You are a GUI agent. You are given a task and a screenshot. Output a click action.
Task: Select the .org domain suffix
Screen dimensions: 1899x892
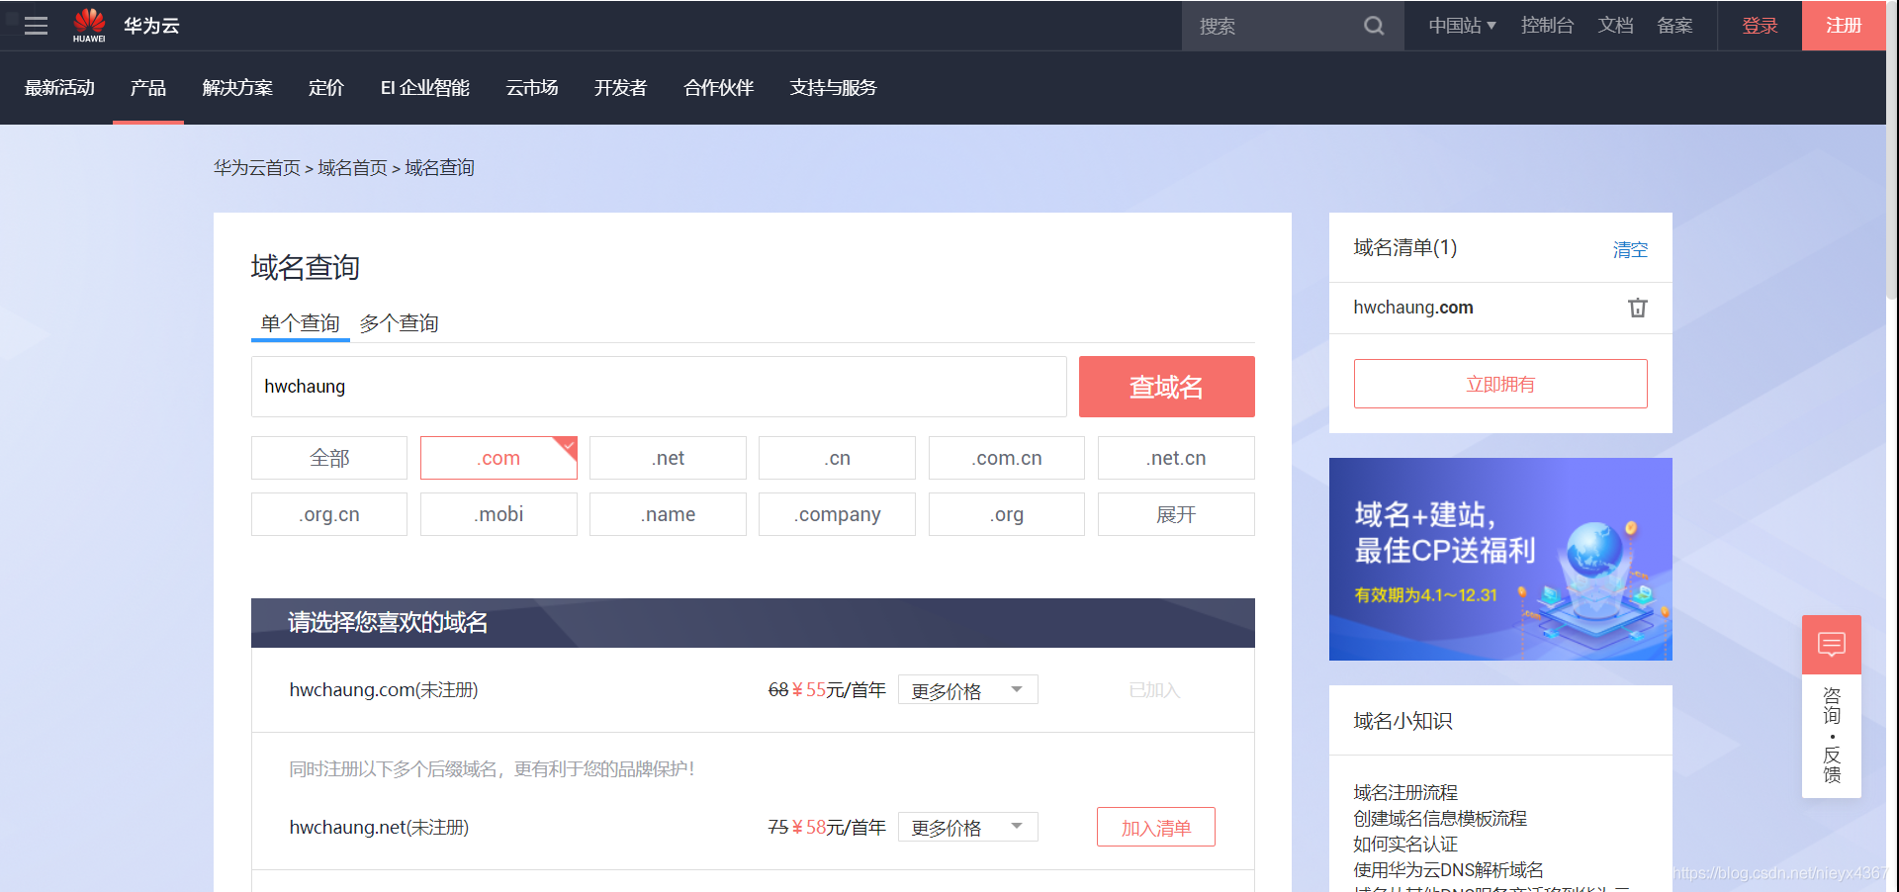click(1006, 514)
